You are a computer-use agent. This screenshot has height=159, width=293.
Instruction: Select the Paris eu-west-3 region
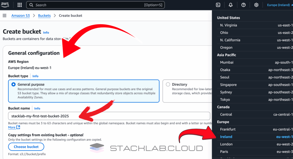pyautogui.click(x=255, y=152)
